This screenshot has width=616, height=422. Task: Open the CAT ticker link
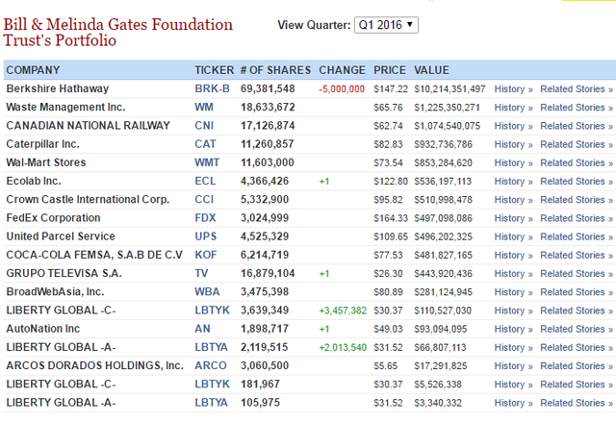pyautogui.click(x=205, y=144)
